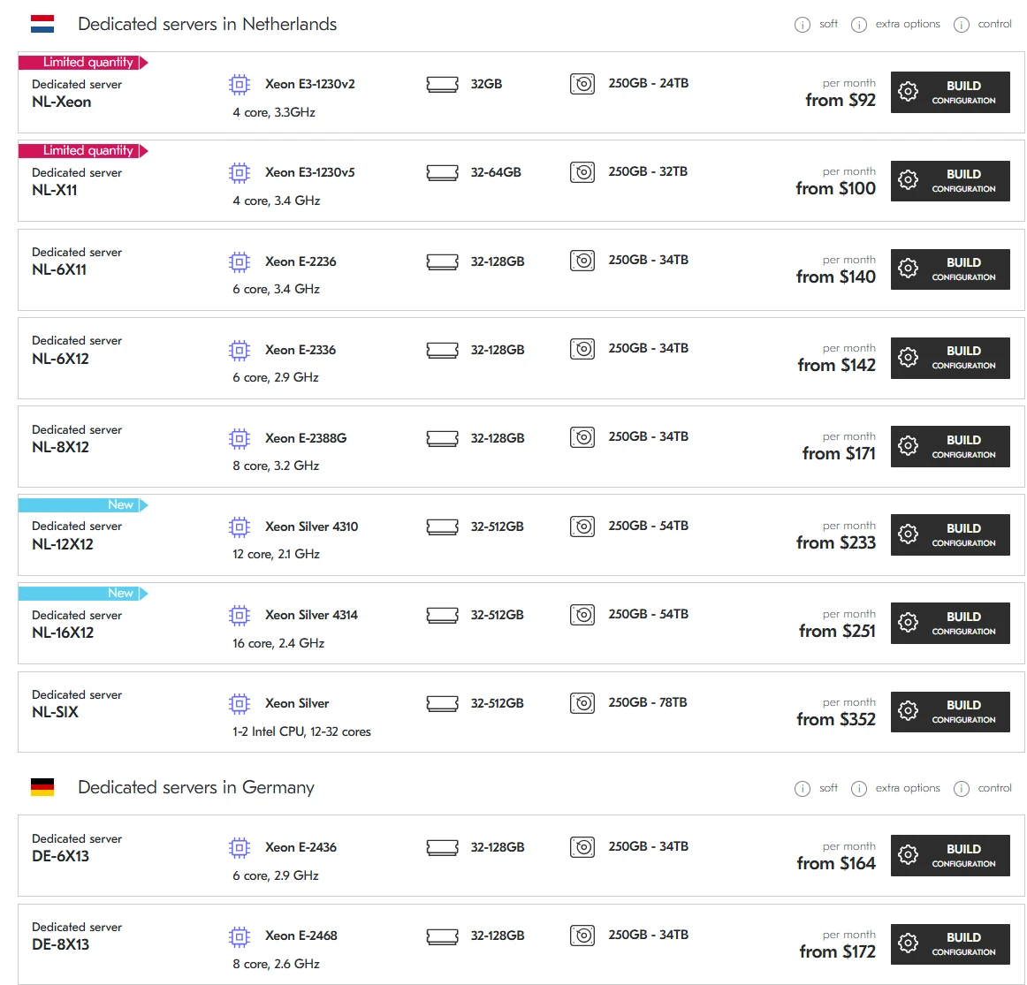Click the disk icon in the DE-6X13 row

point(582,847)
